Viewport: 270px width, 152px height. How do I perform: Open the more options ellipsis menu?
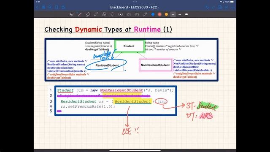coord(233,8)
